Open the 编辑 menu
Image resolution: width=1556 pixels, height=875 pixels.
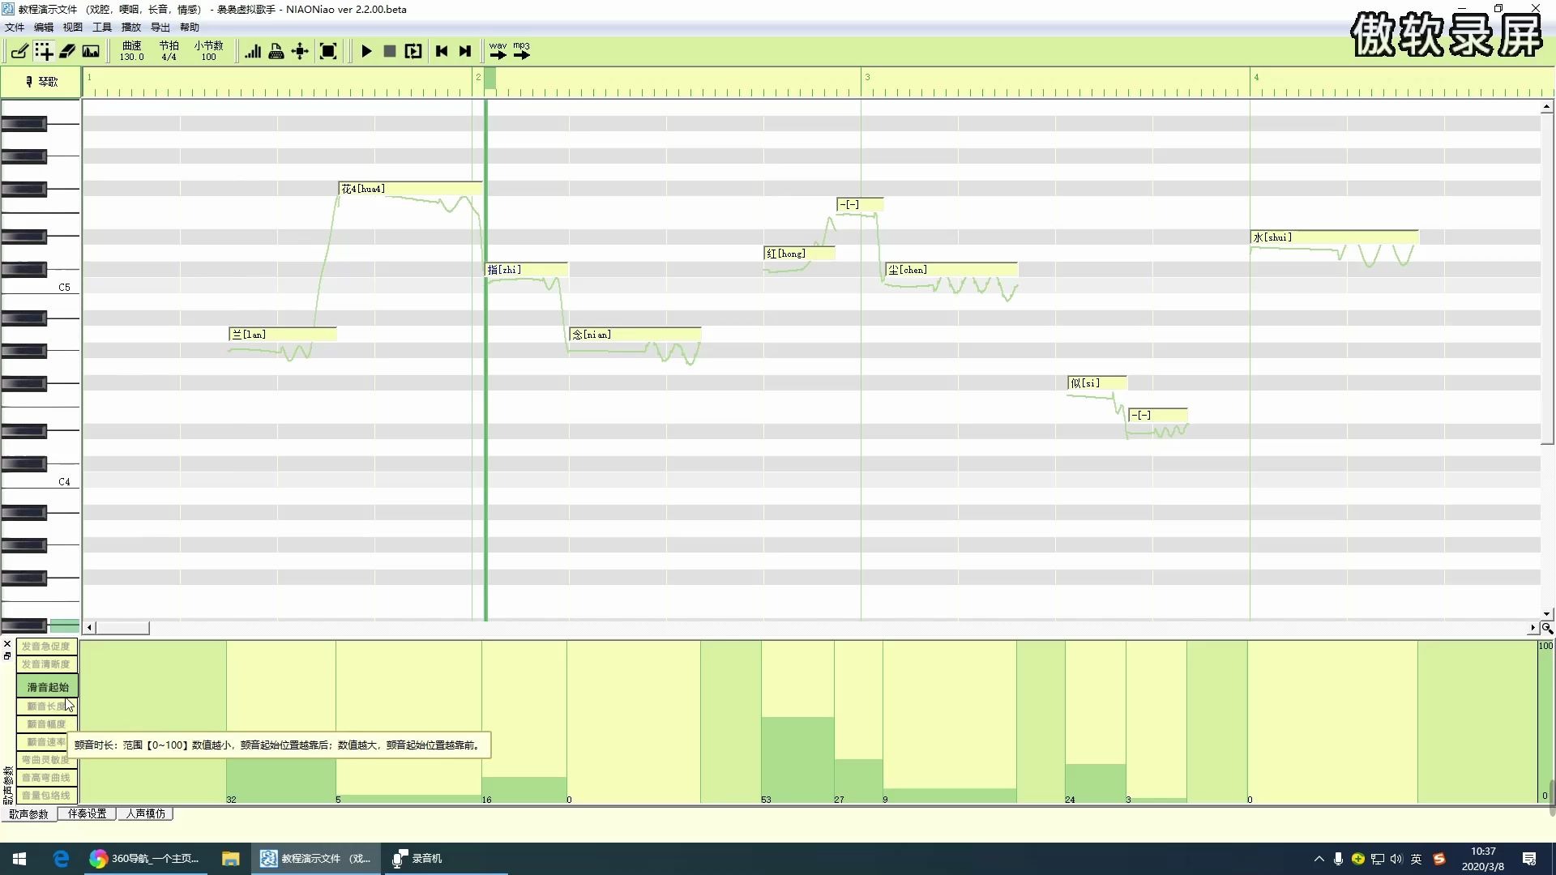coord(44,28)
